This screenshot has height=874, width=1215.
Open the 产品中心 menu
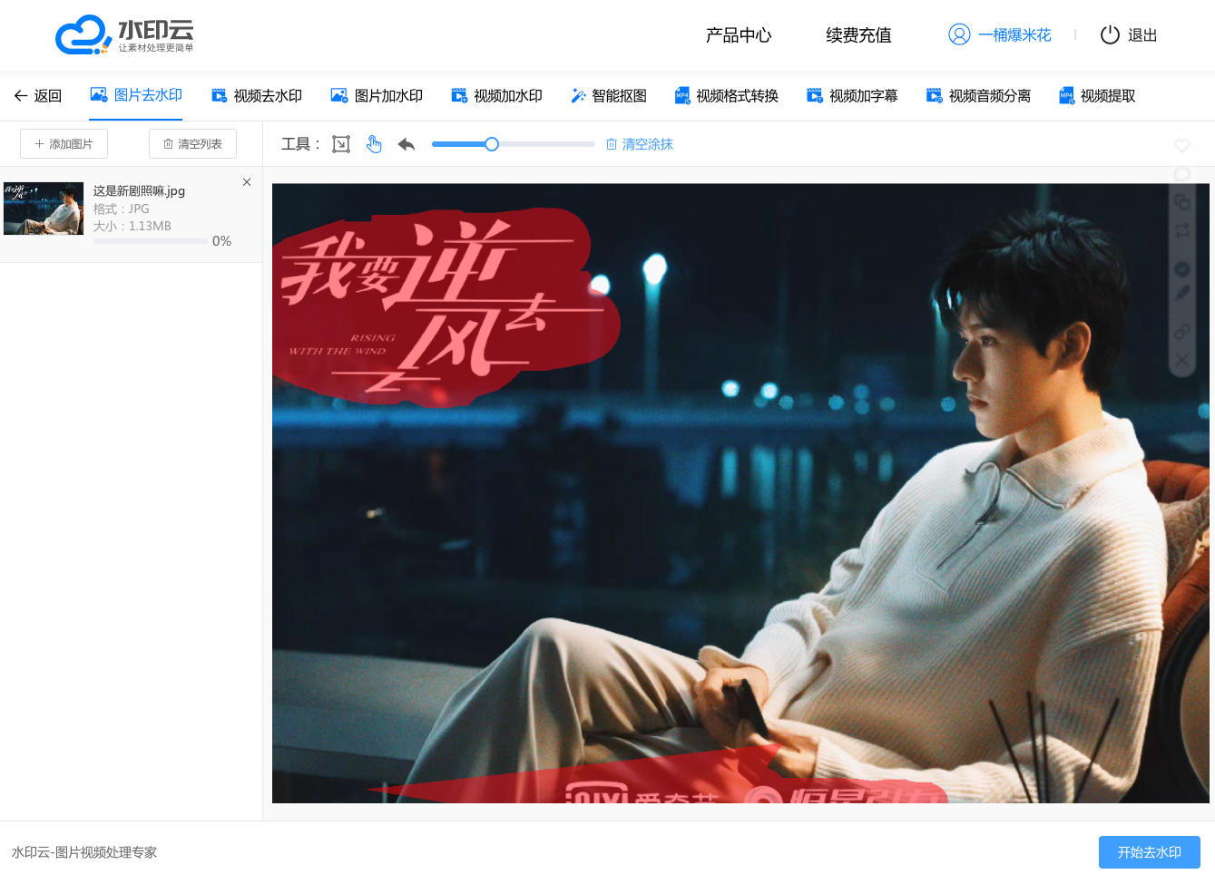[739, 35]
